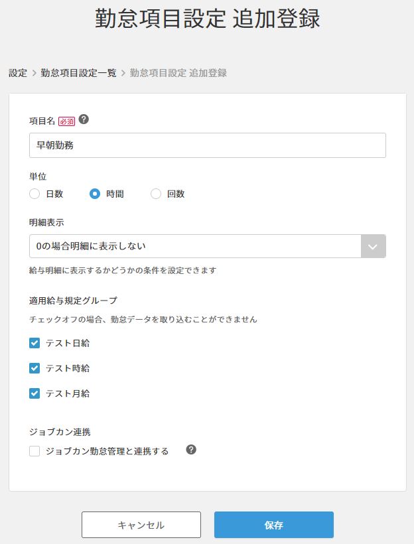Focus the 項目名 text field

click(x=207, y=145)
